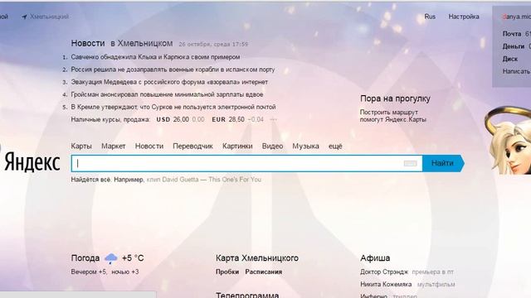The height and width of the screenshot is (298, 531).
Task: Open the Видео service tab
Action: tap(273, 147)
